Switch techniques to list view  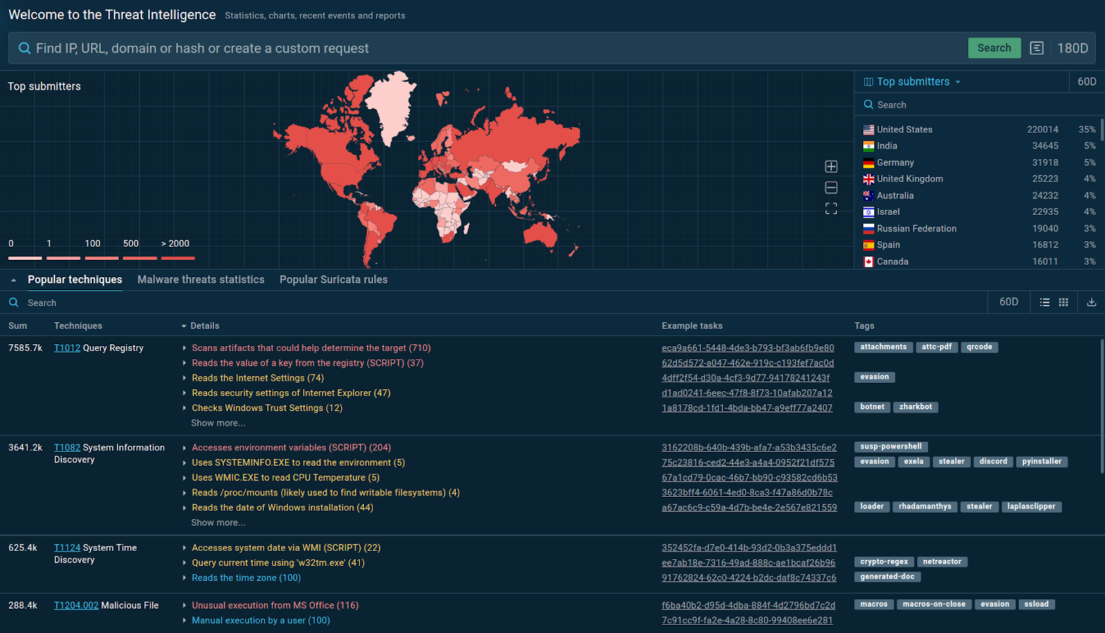(1045, 302)
